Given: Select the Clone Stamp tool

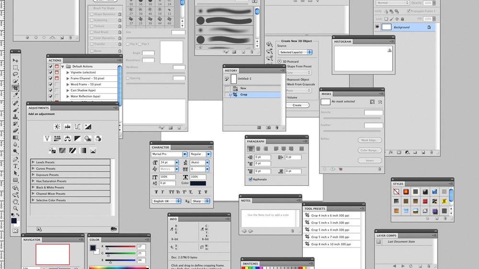Looking at the screenshot, I should tap(15, 117).
